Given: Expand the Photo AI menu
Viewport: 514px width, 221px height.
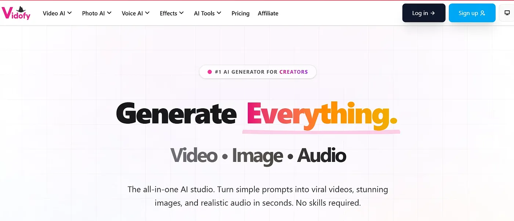Looking at the screenshot, I should [x=97, y=13].
